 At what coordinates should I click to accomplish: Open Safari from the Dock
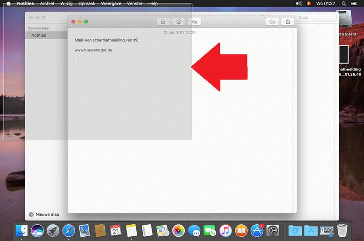(x=69, y=231)
